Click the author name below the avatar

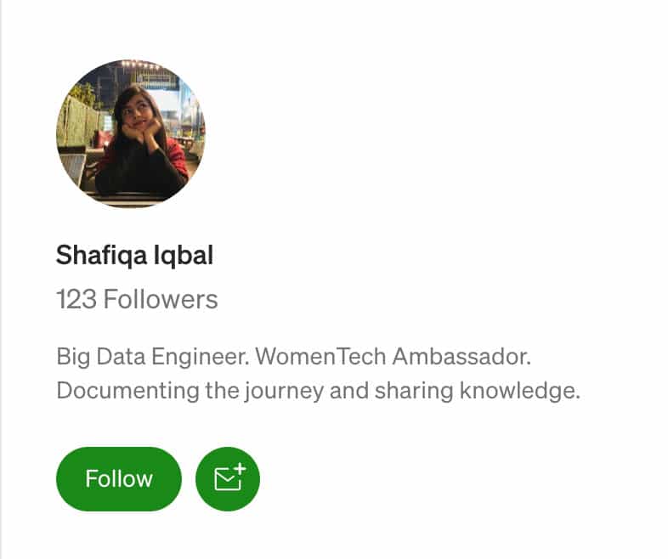coord(134,255)
